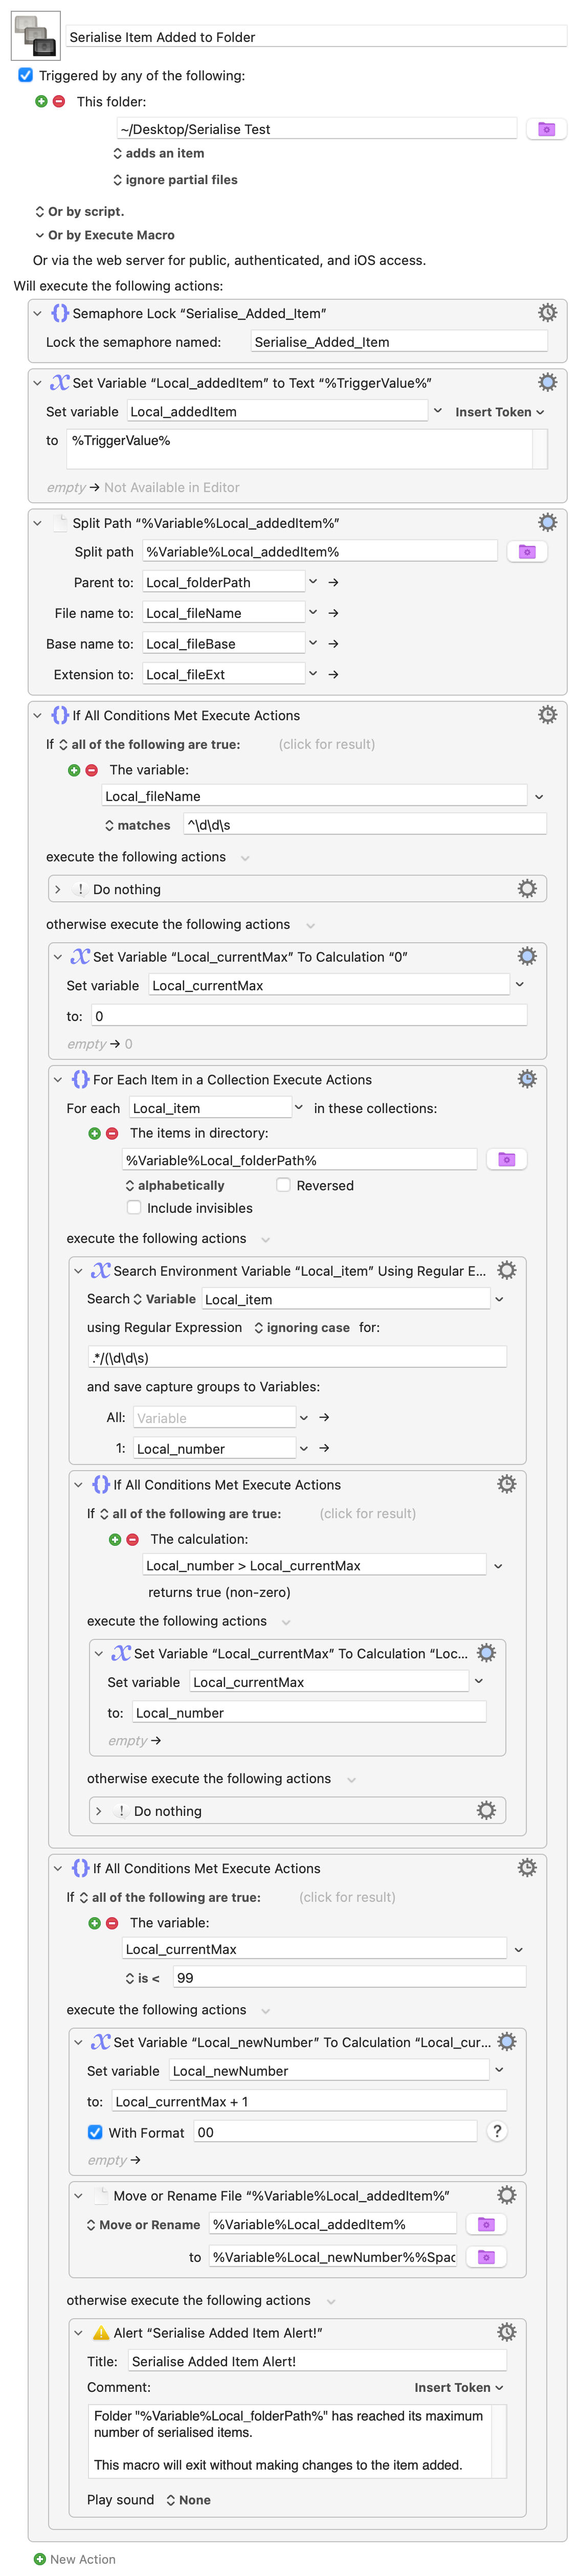Screen dimensions: 578x2576
Task: Remove Local_fileName condition with red minus button
Action: 92,770
